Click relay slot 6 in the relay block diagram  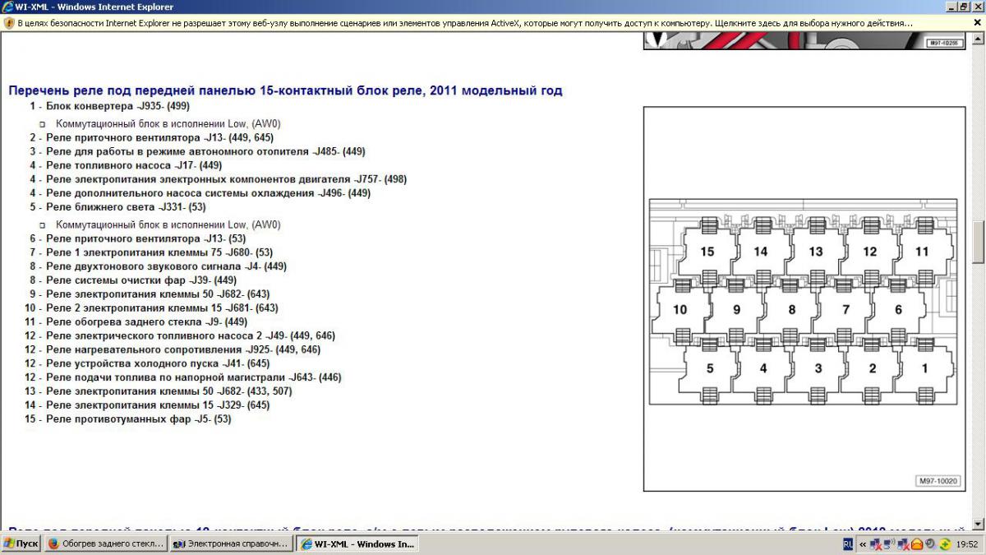(x=898, y=310)
